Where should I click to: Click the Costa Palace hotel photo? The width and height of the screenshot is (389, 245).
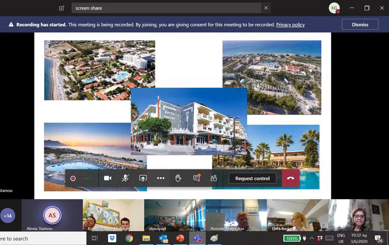189,122
